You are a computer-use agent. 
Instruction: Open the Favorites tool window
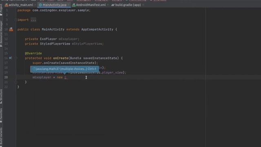(1, 116)
